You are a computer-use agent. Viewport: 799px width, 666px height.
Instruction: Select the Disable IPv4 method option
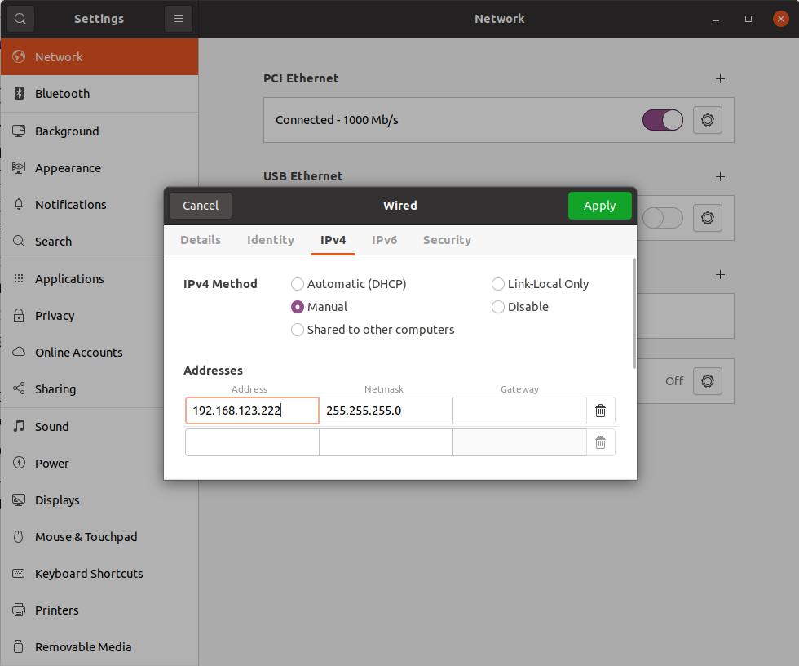coord(498,307)
